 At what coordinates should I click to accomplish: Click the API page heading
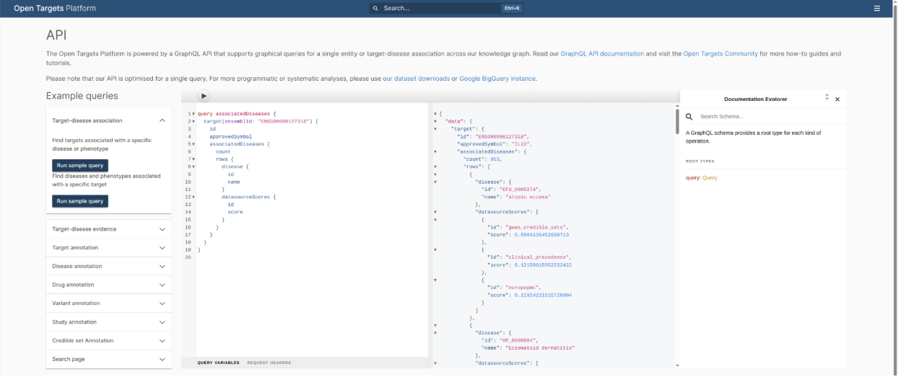tap(57, 35)
